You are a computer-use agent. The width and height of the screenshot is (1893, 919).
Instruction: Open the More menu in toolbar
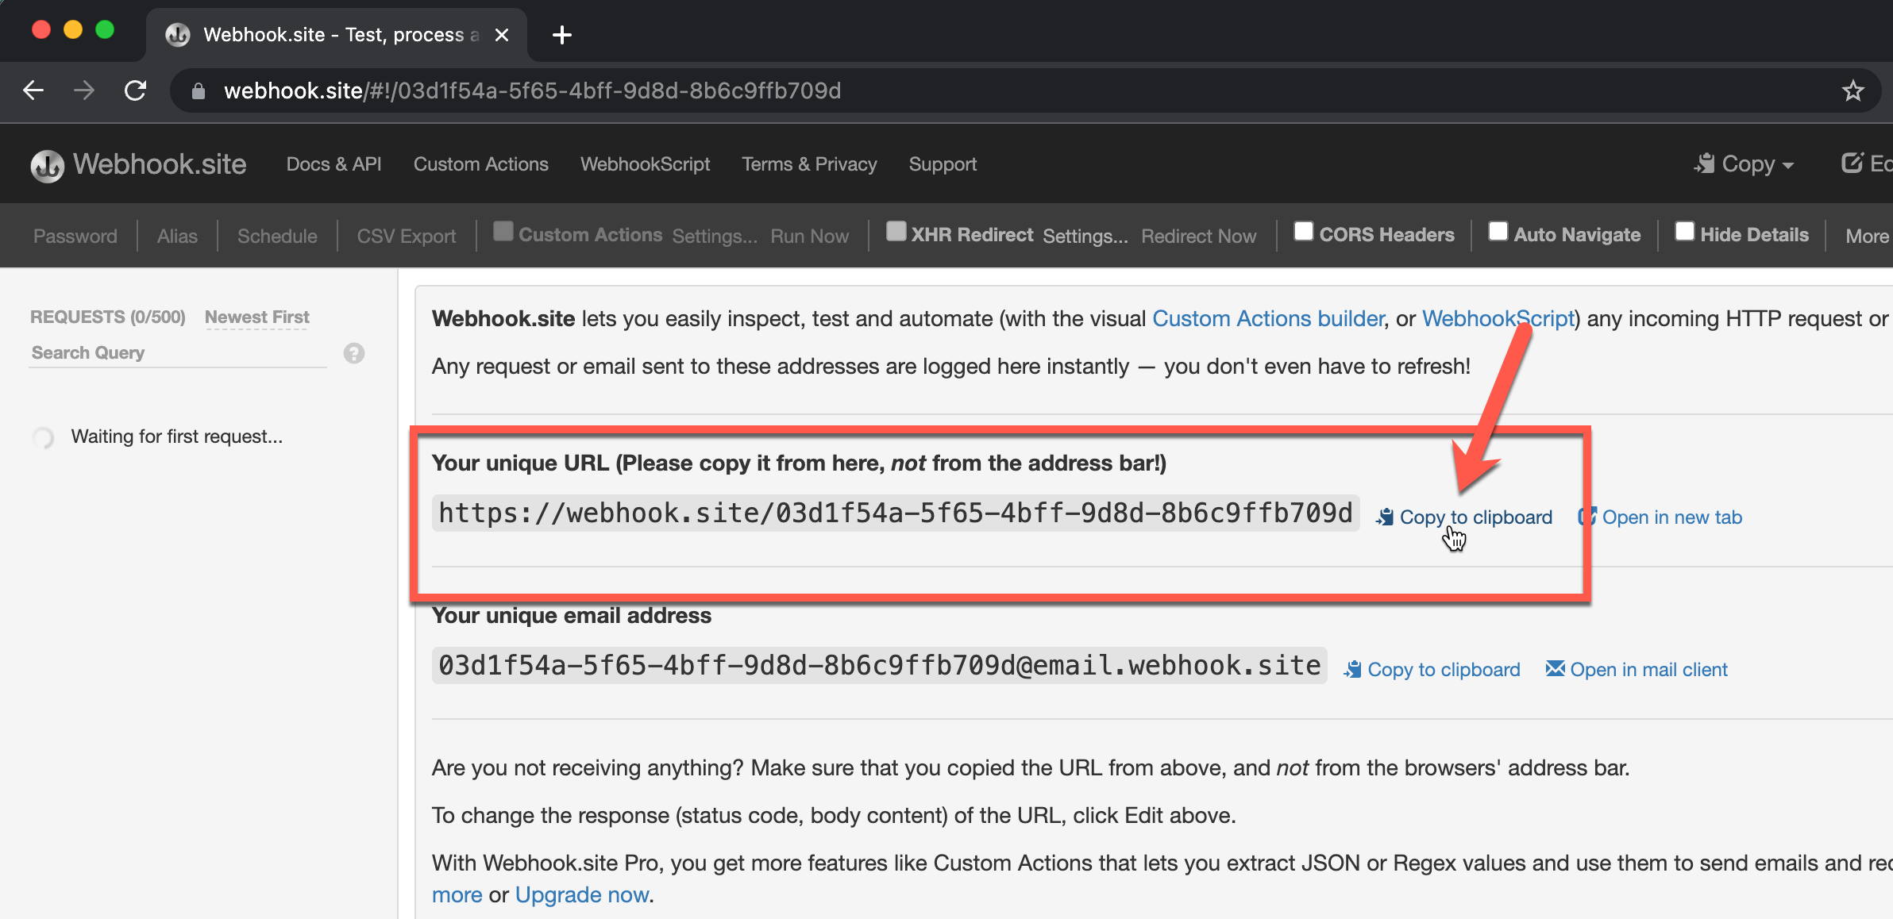click(1868, 236)
